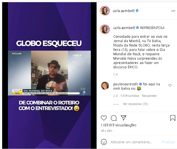Click the carla.zambelli profile picture in header
The width and height of the screenshot is (177, 149).
[x=105, y=11]
